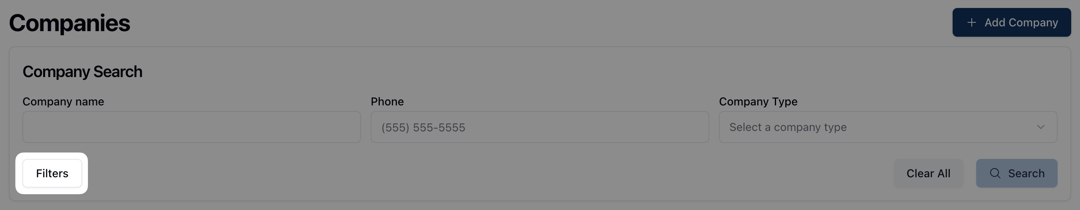Click the word 'Search' on the button
Viewport: 1080px width, 210px height.
pyautogui.click(x=1026, y=173)
